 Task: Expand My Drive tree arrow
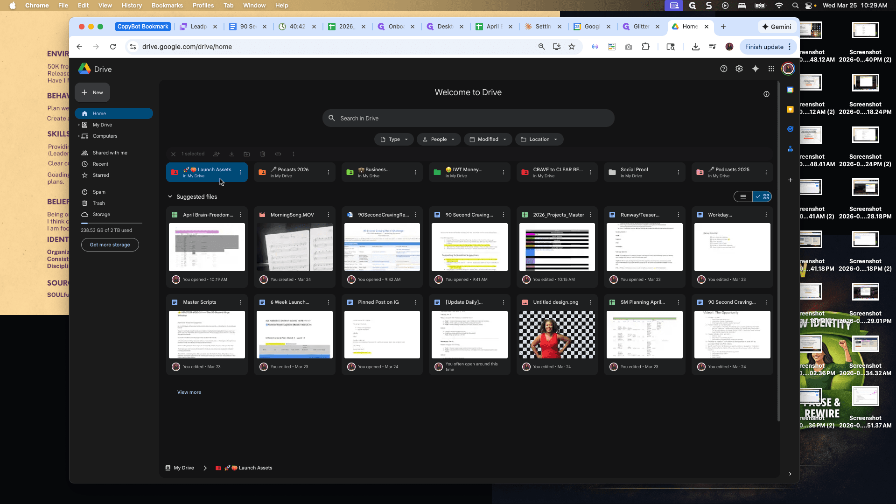pyautogui.click(x=79, y=125)
